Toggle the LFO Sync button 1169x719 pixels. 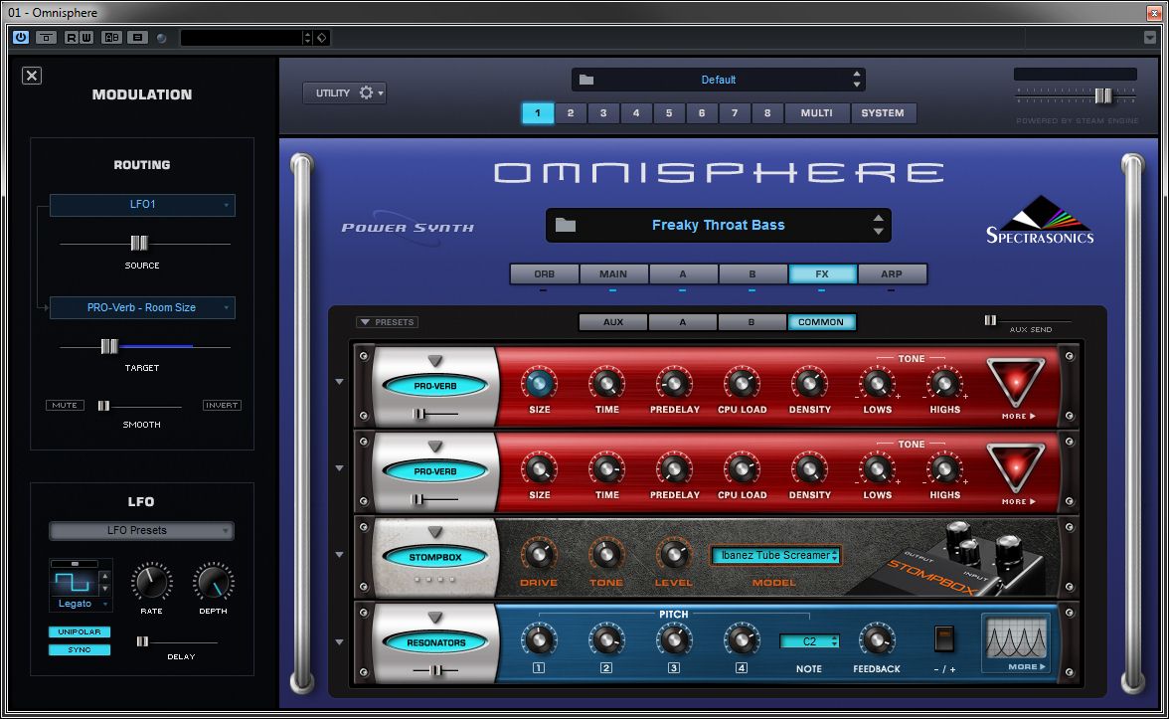click(80, 649)
